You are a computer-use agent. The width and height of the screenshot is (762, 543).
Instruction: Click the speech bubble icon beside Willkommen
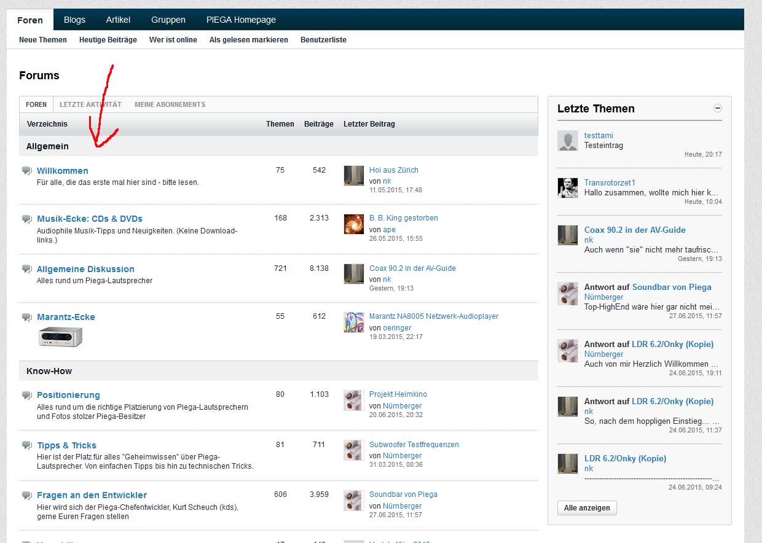pos(26,171)
